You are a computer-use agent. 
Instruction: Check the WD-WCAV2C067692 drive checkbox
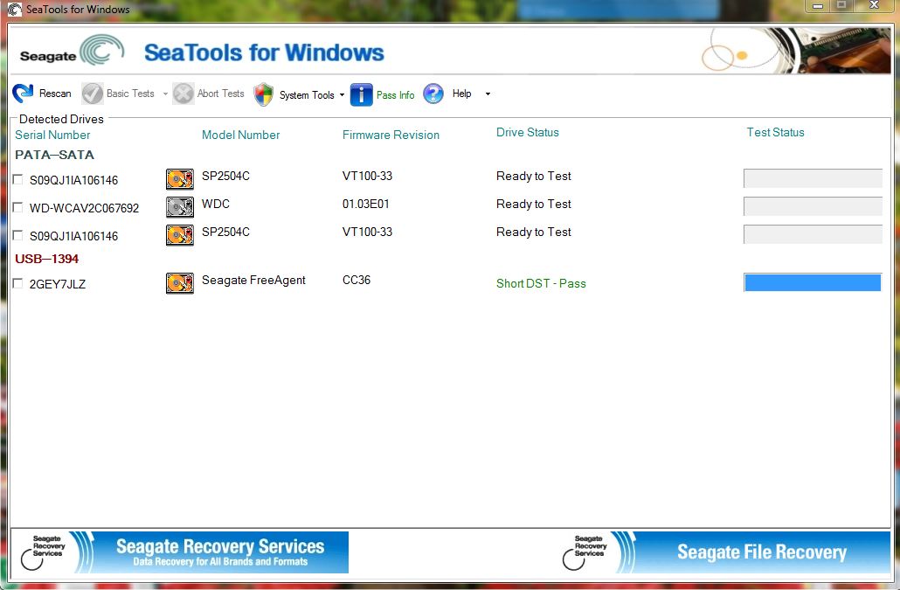coord(17,207)
